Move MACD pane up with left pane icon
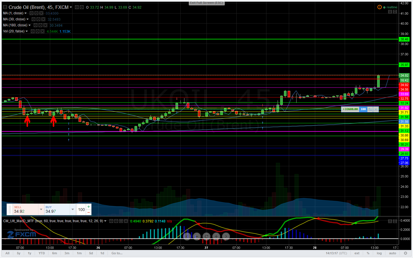The height and width of the screenshot is (258, 413). (390, 221)
